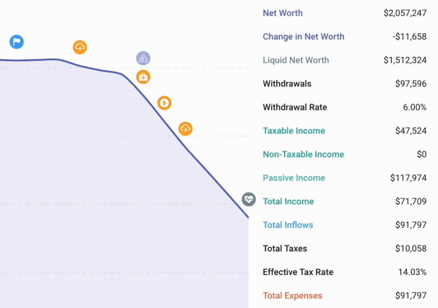Select the Total Taxes label
Screen dimensions: 438x308
[x=285, y=248]
